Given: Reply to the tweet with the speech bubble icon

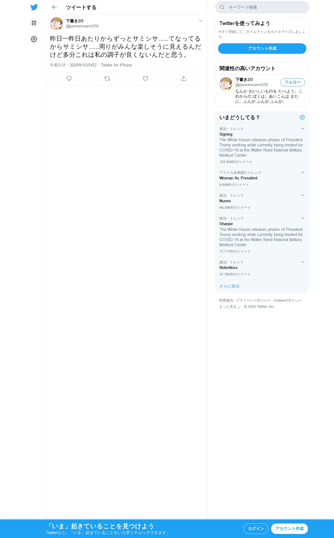Looking at the screenshot, I should pos(69,79).
